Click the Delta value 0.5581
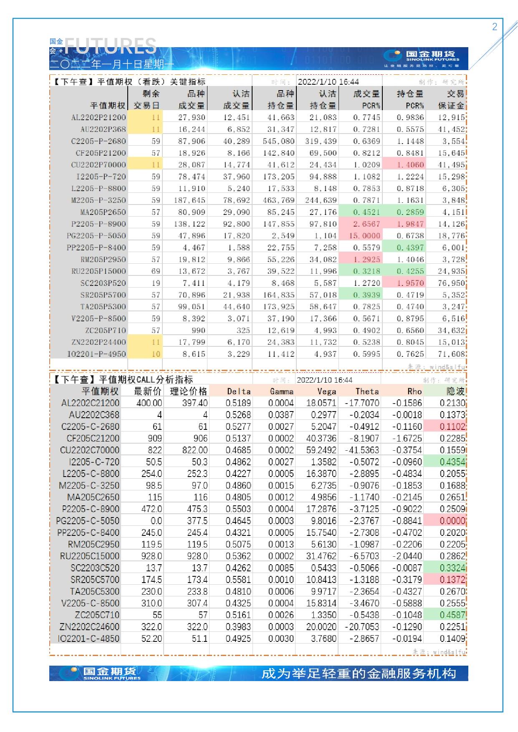The width and height of the screenshot is (518, 732). [x=238, y=580]
